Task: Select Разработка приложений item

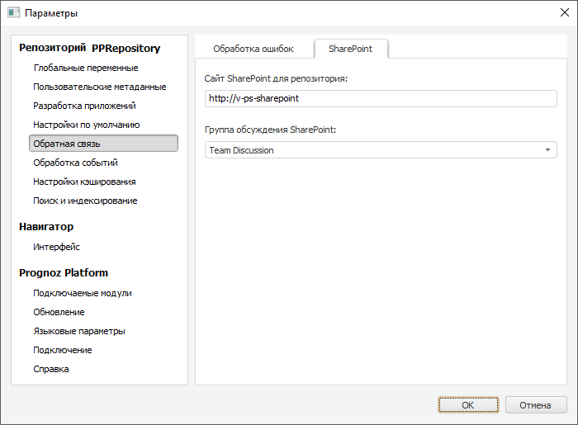Action: point(84,106)
